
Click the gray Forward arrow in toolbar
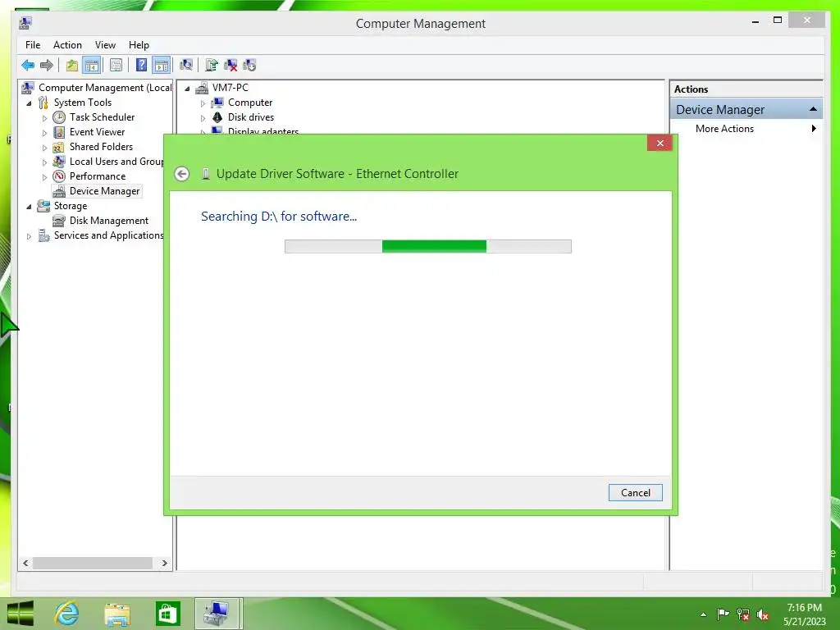47,66
